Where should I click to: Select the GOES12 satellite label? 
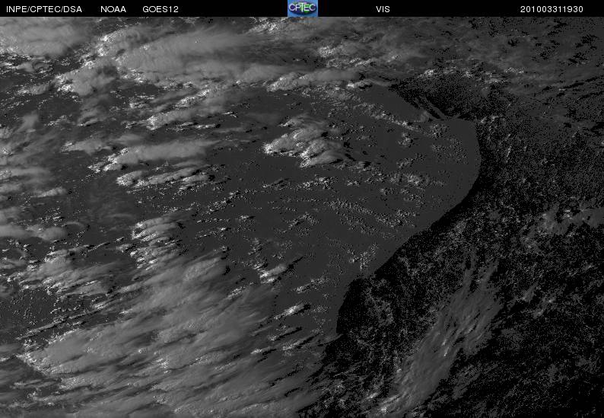(x=161, y=9)
